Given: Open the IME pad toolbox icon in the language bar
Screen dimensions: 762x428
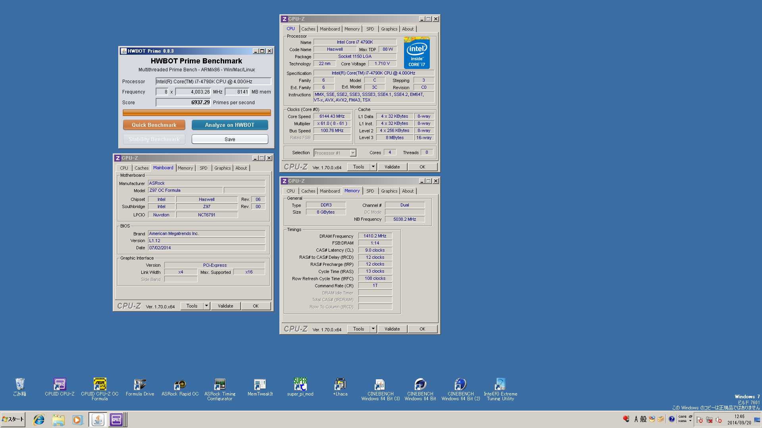Looking at the screenshot, I should tap(660, 419).
